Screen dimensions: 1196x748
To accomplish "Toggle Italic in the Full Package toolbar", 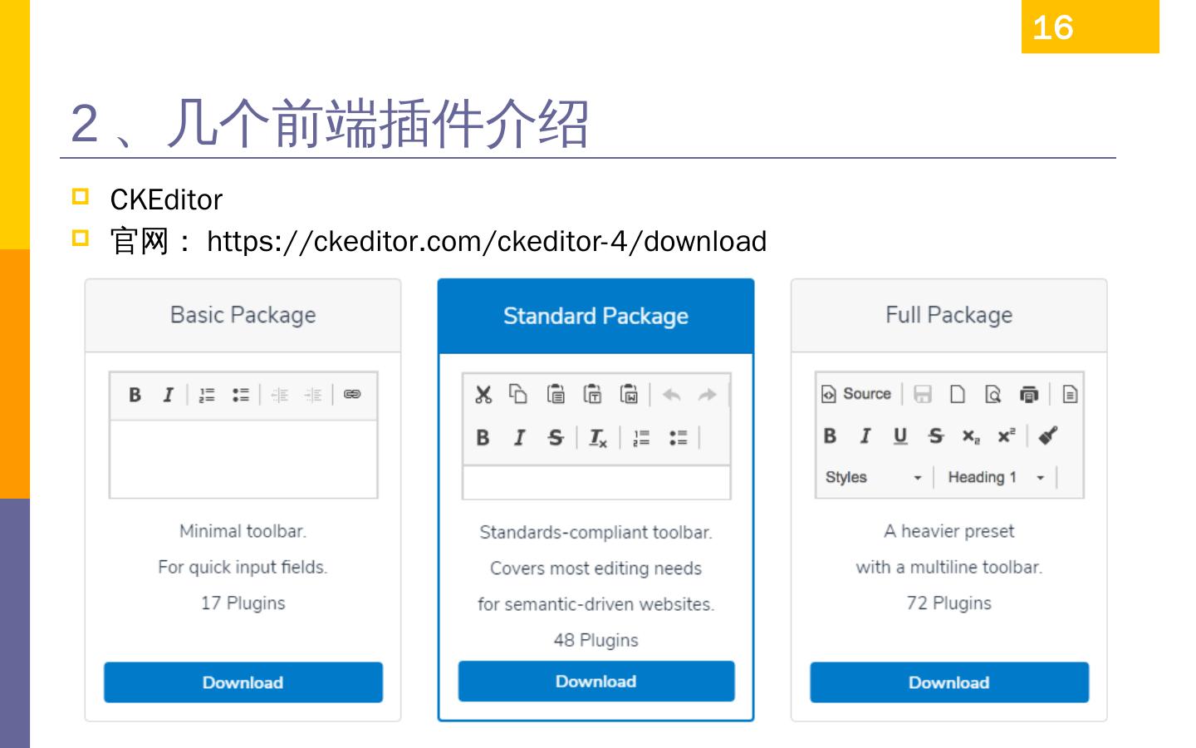I will pyautogui.click(x=865, y=436).
